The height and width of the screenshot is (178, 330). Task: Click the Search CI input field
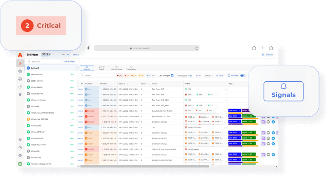[x=44, y=61]
